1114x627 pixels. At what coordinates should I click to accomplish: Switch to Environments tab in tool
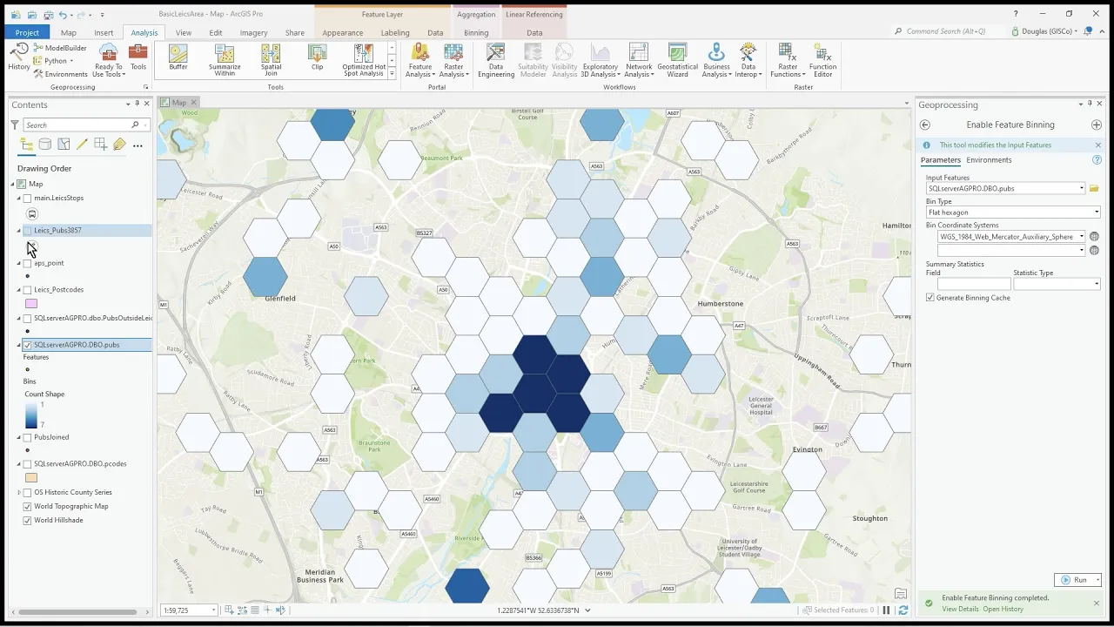pos(989,160)
